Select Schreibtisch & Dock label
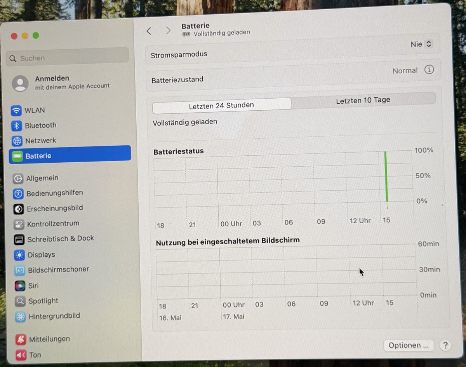 point(61,238)
